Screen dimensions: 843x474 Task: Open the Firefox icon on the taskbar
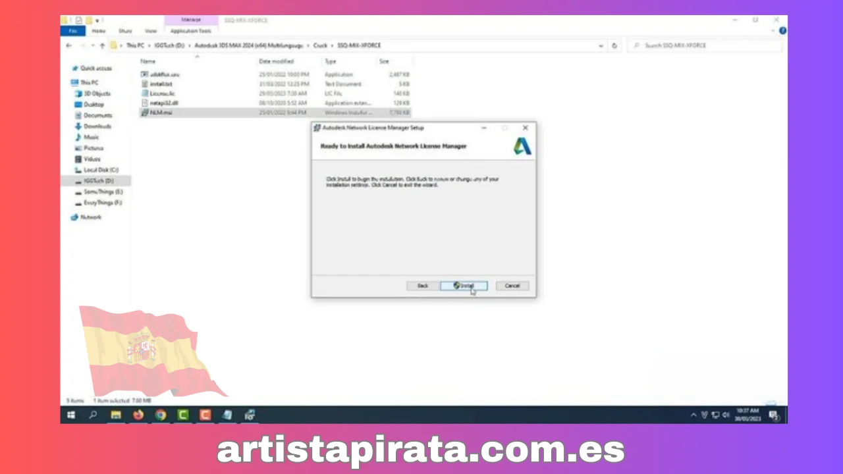pyautogui.click(x=138, y=415)
